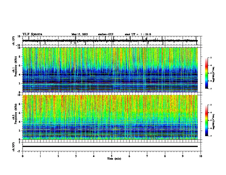This screenshot has height=175, width=226.
Task: Click time axis tick label "9"
Action: pos(183,156)
